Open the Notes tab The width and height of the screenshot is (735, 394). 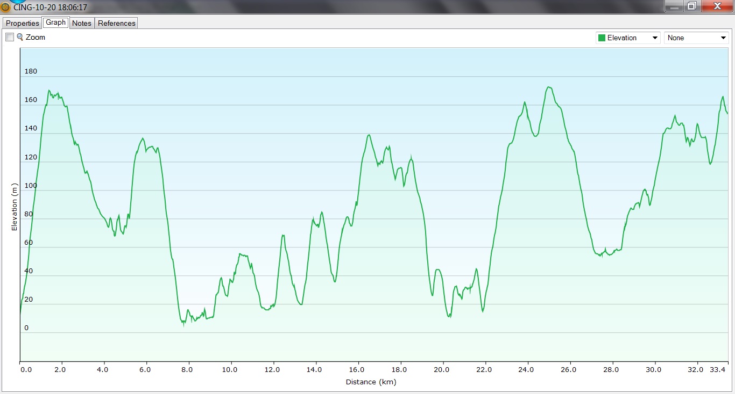coord(82,23)
